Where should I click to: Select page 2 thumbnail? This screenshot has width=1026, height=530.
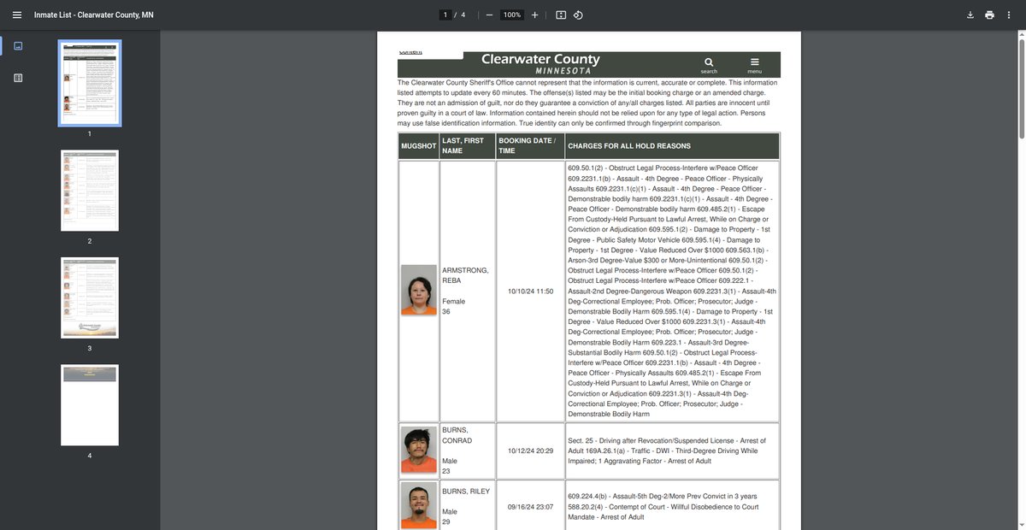point(90,191)
